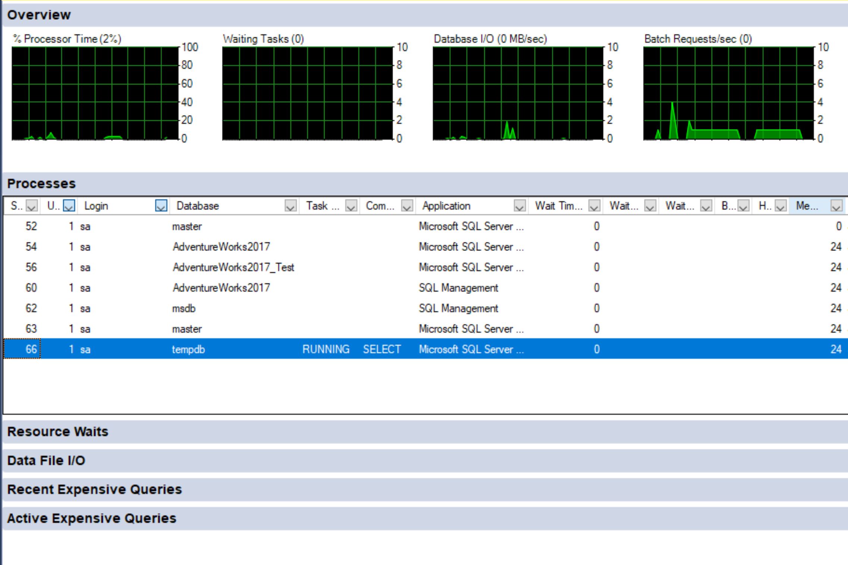
Task: Open the Command column filter arrow
Action: point(407,206)
